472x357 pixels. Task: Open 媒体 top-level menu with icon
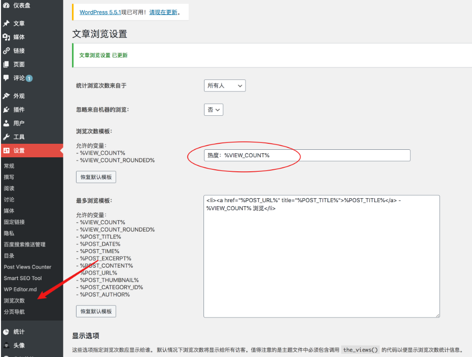tap(19, 37)
